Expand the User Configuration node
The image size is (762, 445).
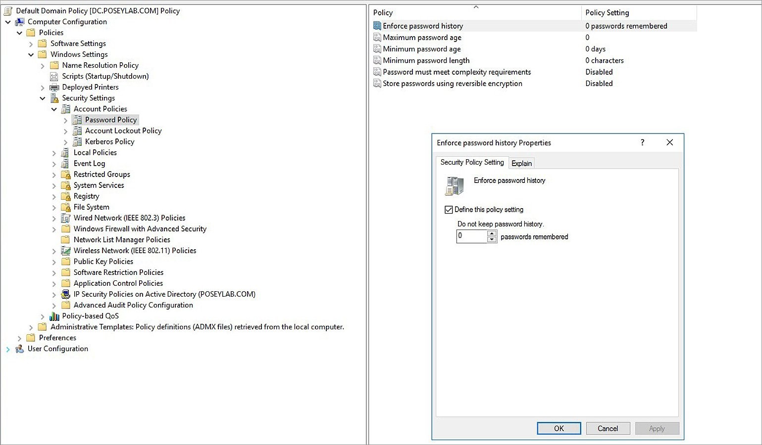tap(8, 349)
